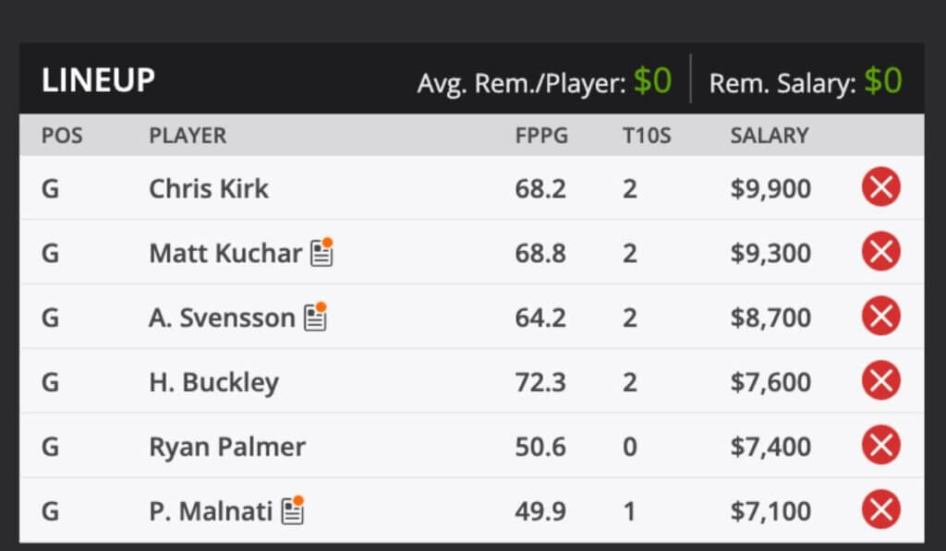Remove Ryan Palmer from the lineup
The width and height of the screenshot is (946, 551).
click(880, 447)
